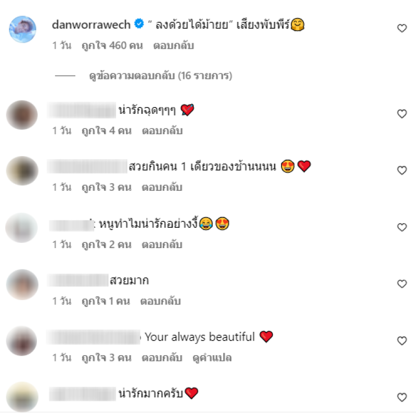Reply to the น่ารักฉุดๆๆๆ comment
Viewport: 416px width, 414px height.
pyautogui.click(x=162, y=131)
